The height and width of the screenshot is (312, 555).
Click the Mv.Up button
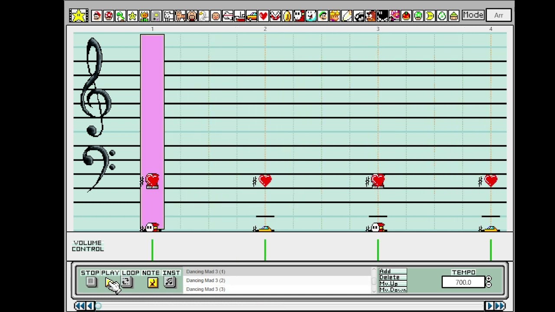coord(393,284)
